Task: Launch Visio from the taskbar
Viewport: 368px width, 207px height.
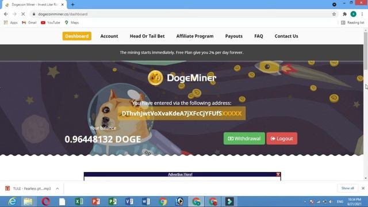Action: click(129, 202)
